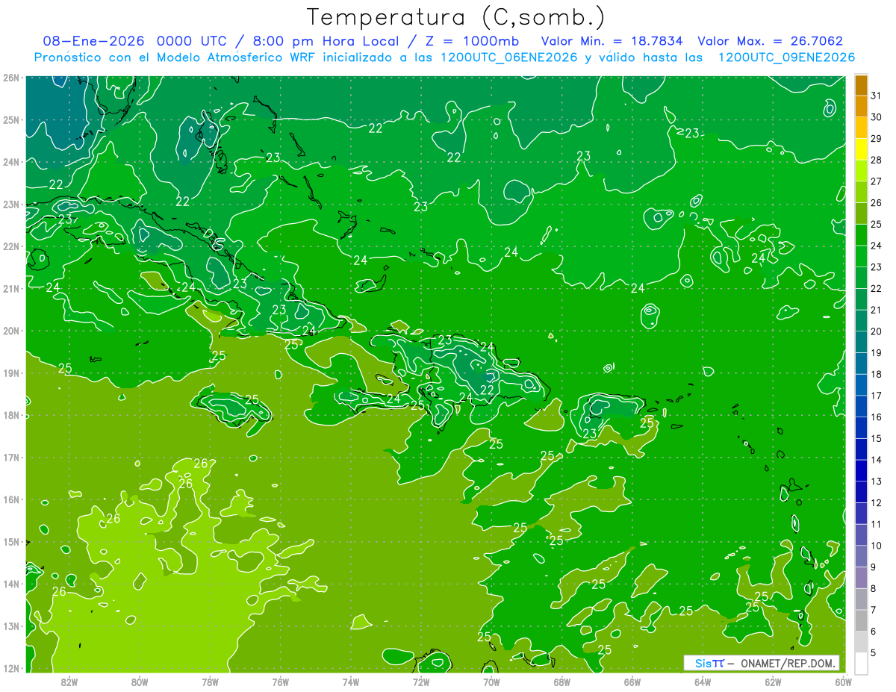The image size is (896, 692).
Task: Click the "12" value on the color legend
Action: [877, 502]
